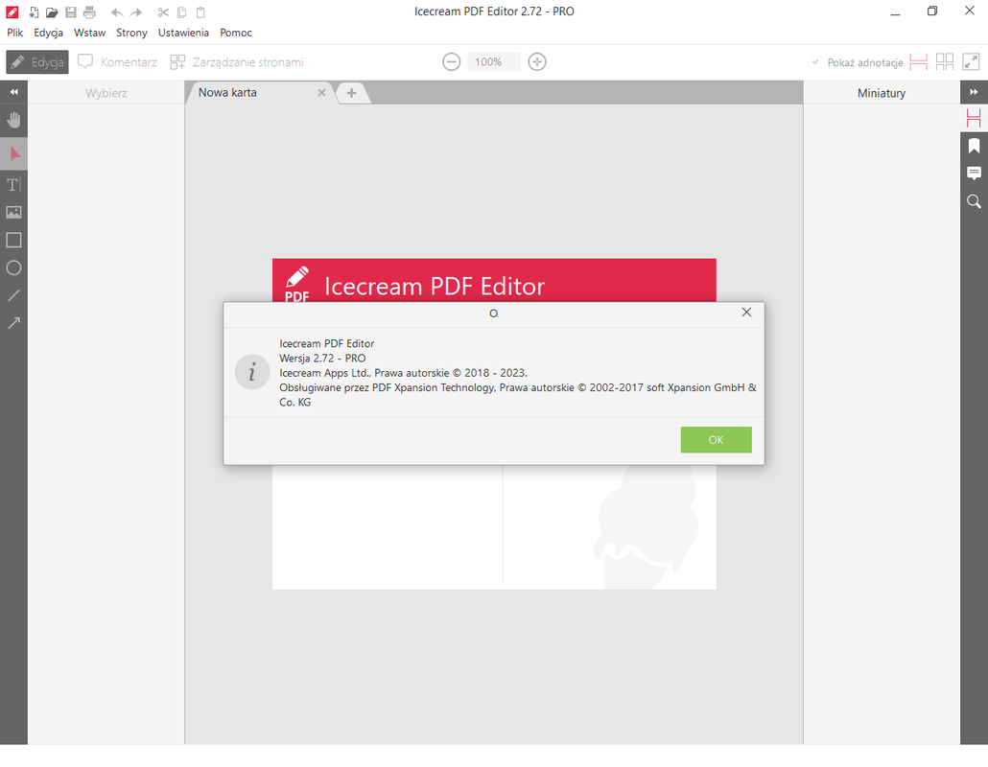Viewport: 988px width, 767px height.
Task: Click the new PDF document icon
Action: (x=34, y=12)
